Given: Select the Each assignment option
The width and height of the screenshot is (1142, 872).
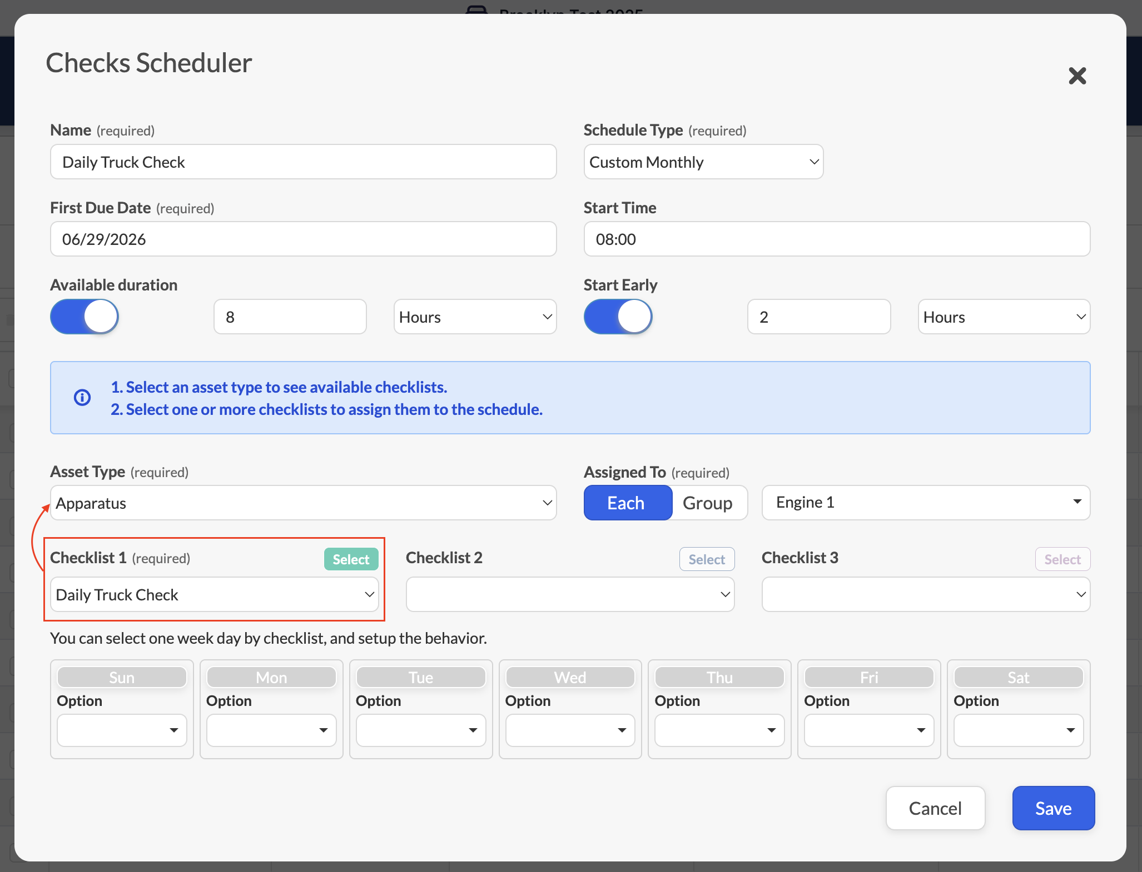Looking at the screenshot, I should coord(628,503).
